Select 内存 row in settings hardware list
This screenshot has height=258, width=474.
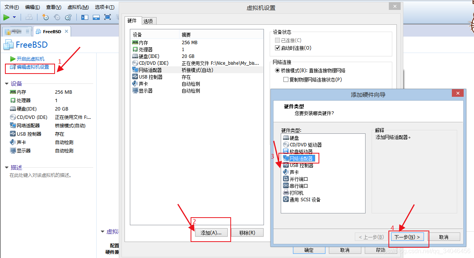(x=197, y=43)
